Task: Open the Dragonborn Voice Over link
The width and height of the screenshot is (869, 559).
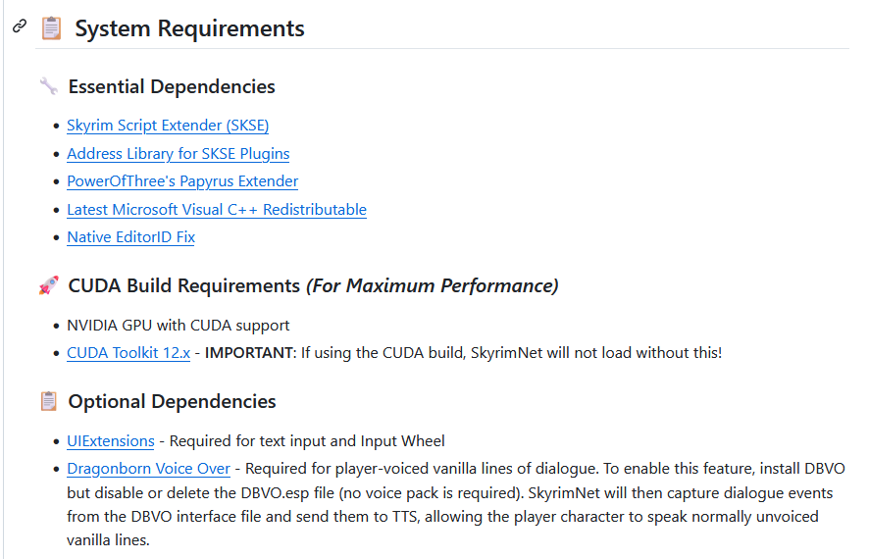Action: [148, 469]
